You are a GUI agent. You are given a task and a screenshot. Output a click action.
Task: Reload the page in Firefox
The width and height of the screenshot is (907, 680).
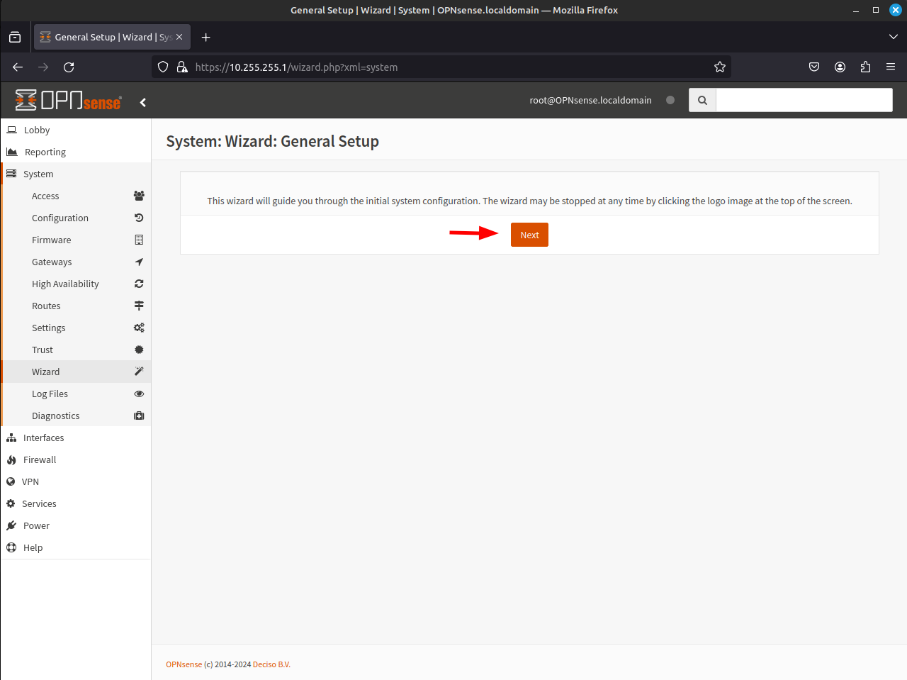pyautogui.click(x=69, y=67)
